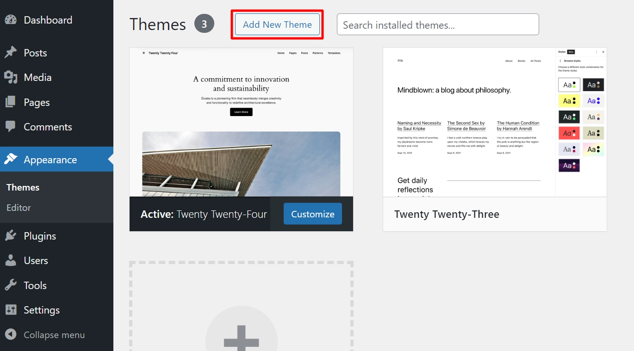Click the red Aa style swatch
Screen dimensions: 634x351
569,133
